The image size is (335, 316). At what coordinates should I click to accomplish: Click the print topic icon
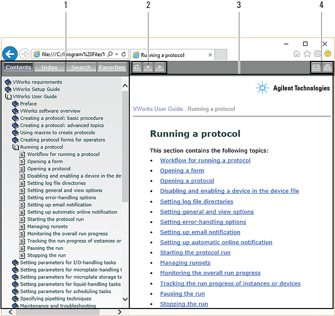click(327, 67)
